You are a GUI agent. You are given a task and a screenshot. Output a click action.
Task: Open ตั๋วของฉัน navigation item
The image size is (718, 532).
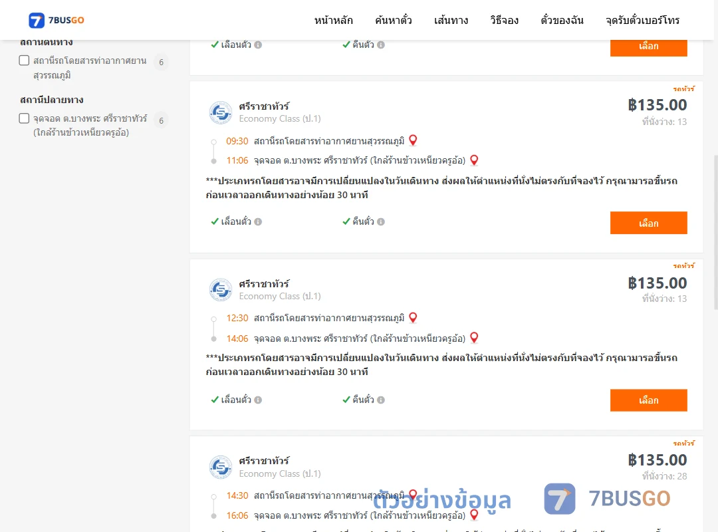coord(562,20)
